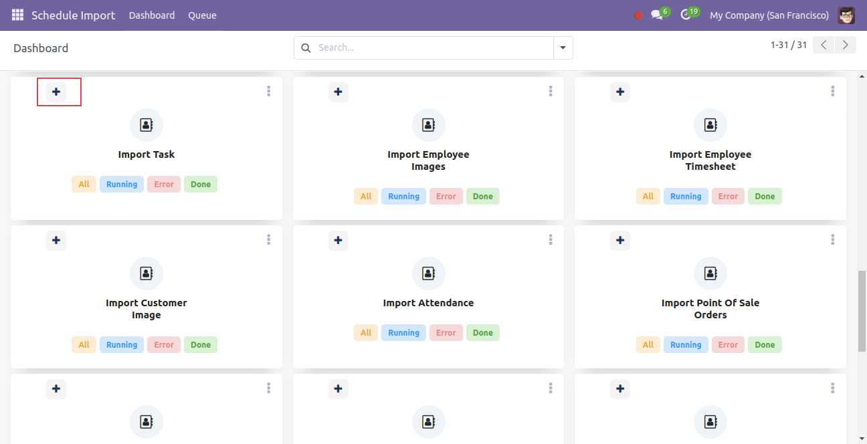
Task: Click the contact-book icon on Import Task card
Action: [x=147, y=125]
